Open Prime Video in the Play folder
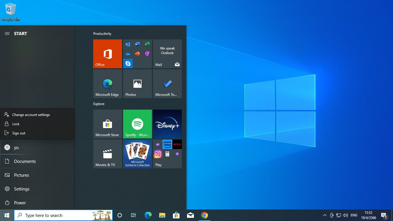The image size is (393, 221). (x=167, y=144)
